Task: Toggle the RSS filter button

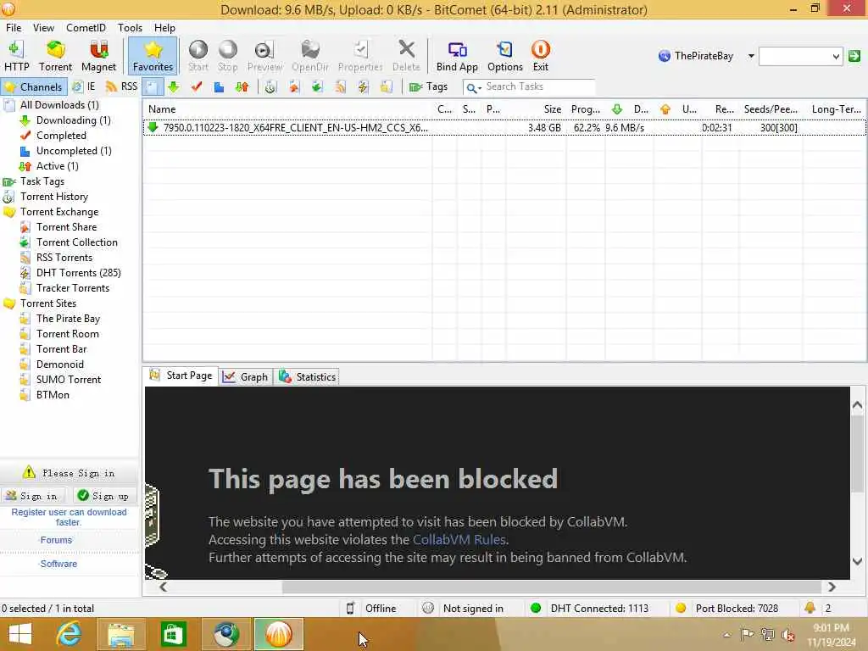Action: (x=121, y=87)
